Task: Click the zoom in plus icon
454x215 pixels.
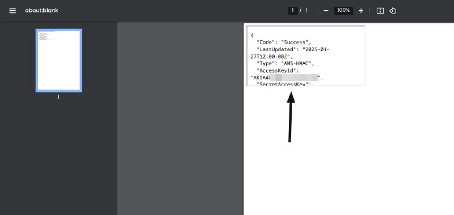Action: click(x=361, y=11)
